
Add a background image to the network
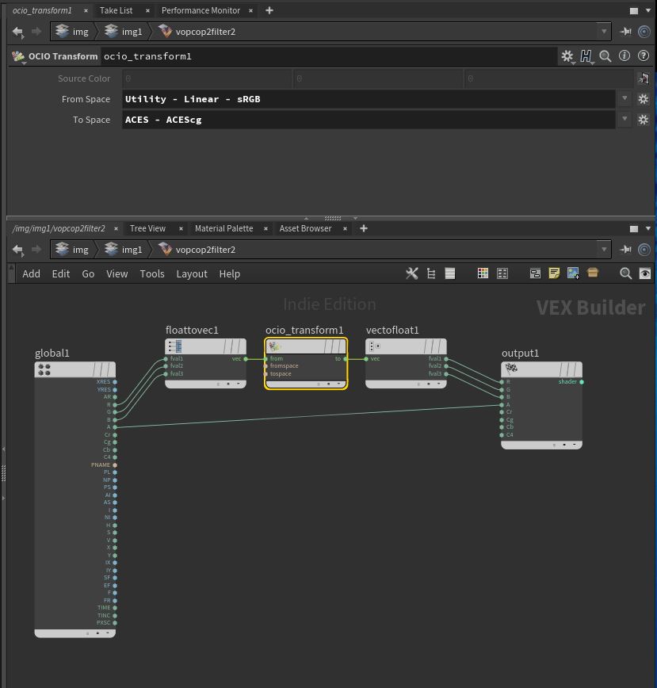pos(573,273)
